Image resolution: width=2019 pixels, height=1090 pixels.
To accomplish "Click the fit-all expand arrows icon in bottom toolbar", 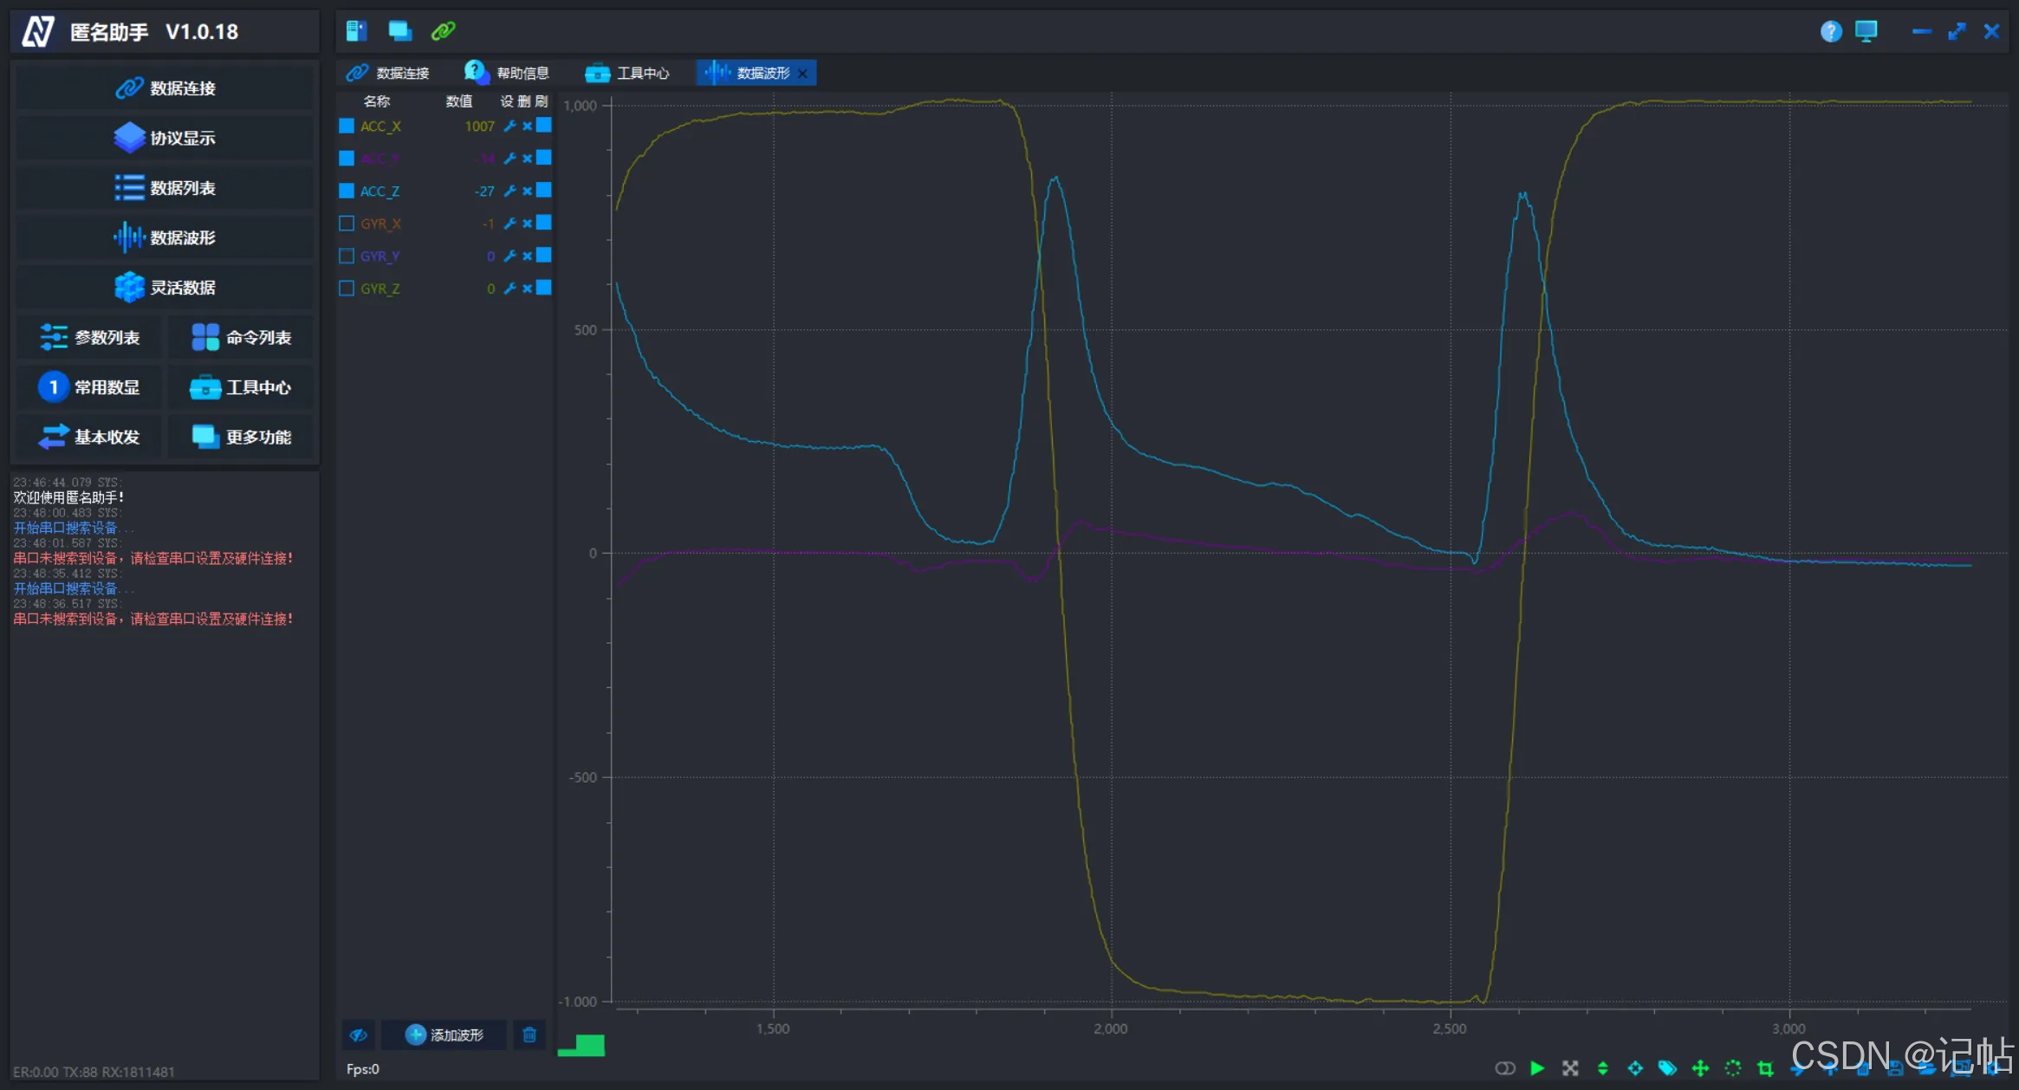I will coord(1570,1067).
